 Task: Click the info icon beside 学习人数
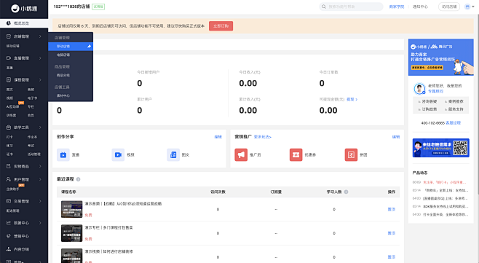click(x=346, y=192)
